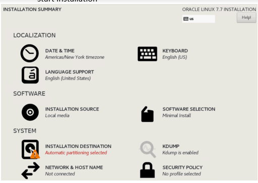Image resolution: width=258 pixels, height=183 pixels.
Task: Open KDUMP settings label
Action: tap(171, 146)
